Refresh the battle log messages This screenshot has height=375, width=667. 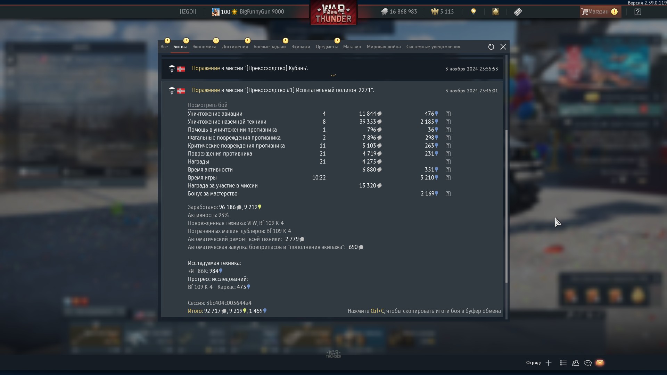(x=491, y=47)
